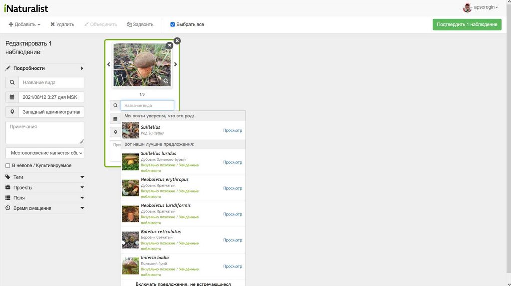
Task: Click the sidebar date field 2021/08/12
Action: (51, 97)
